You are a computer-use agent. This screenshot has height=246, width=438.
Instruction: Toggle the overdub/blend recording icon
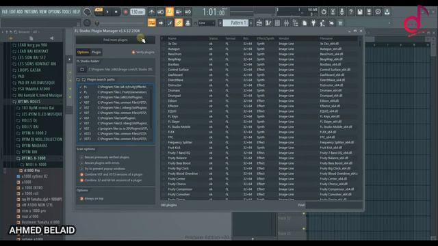coord(179,12)
